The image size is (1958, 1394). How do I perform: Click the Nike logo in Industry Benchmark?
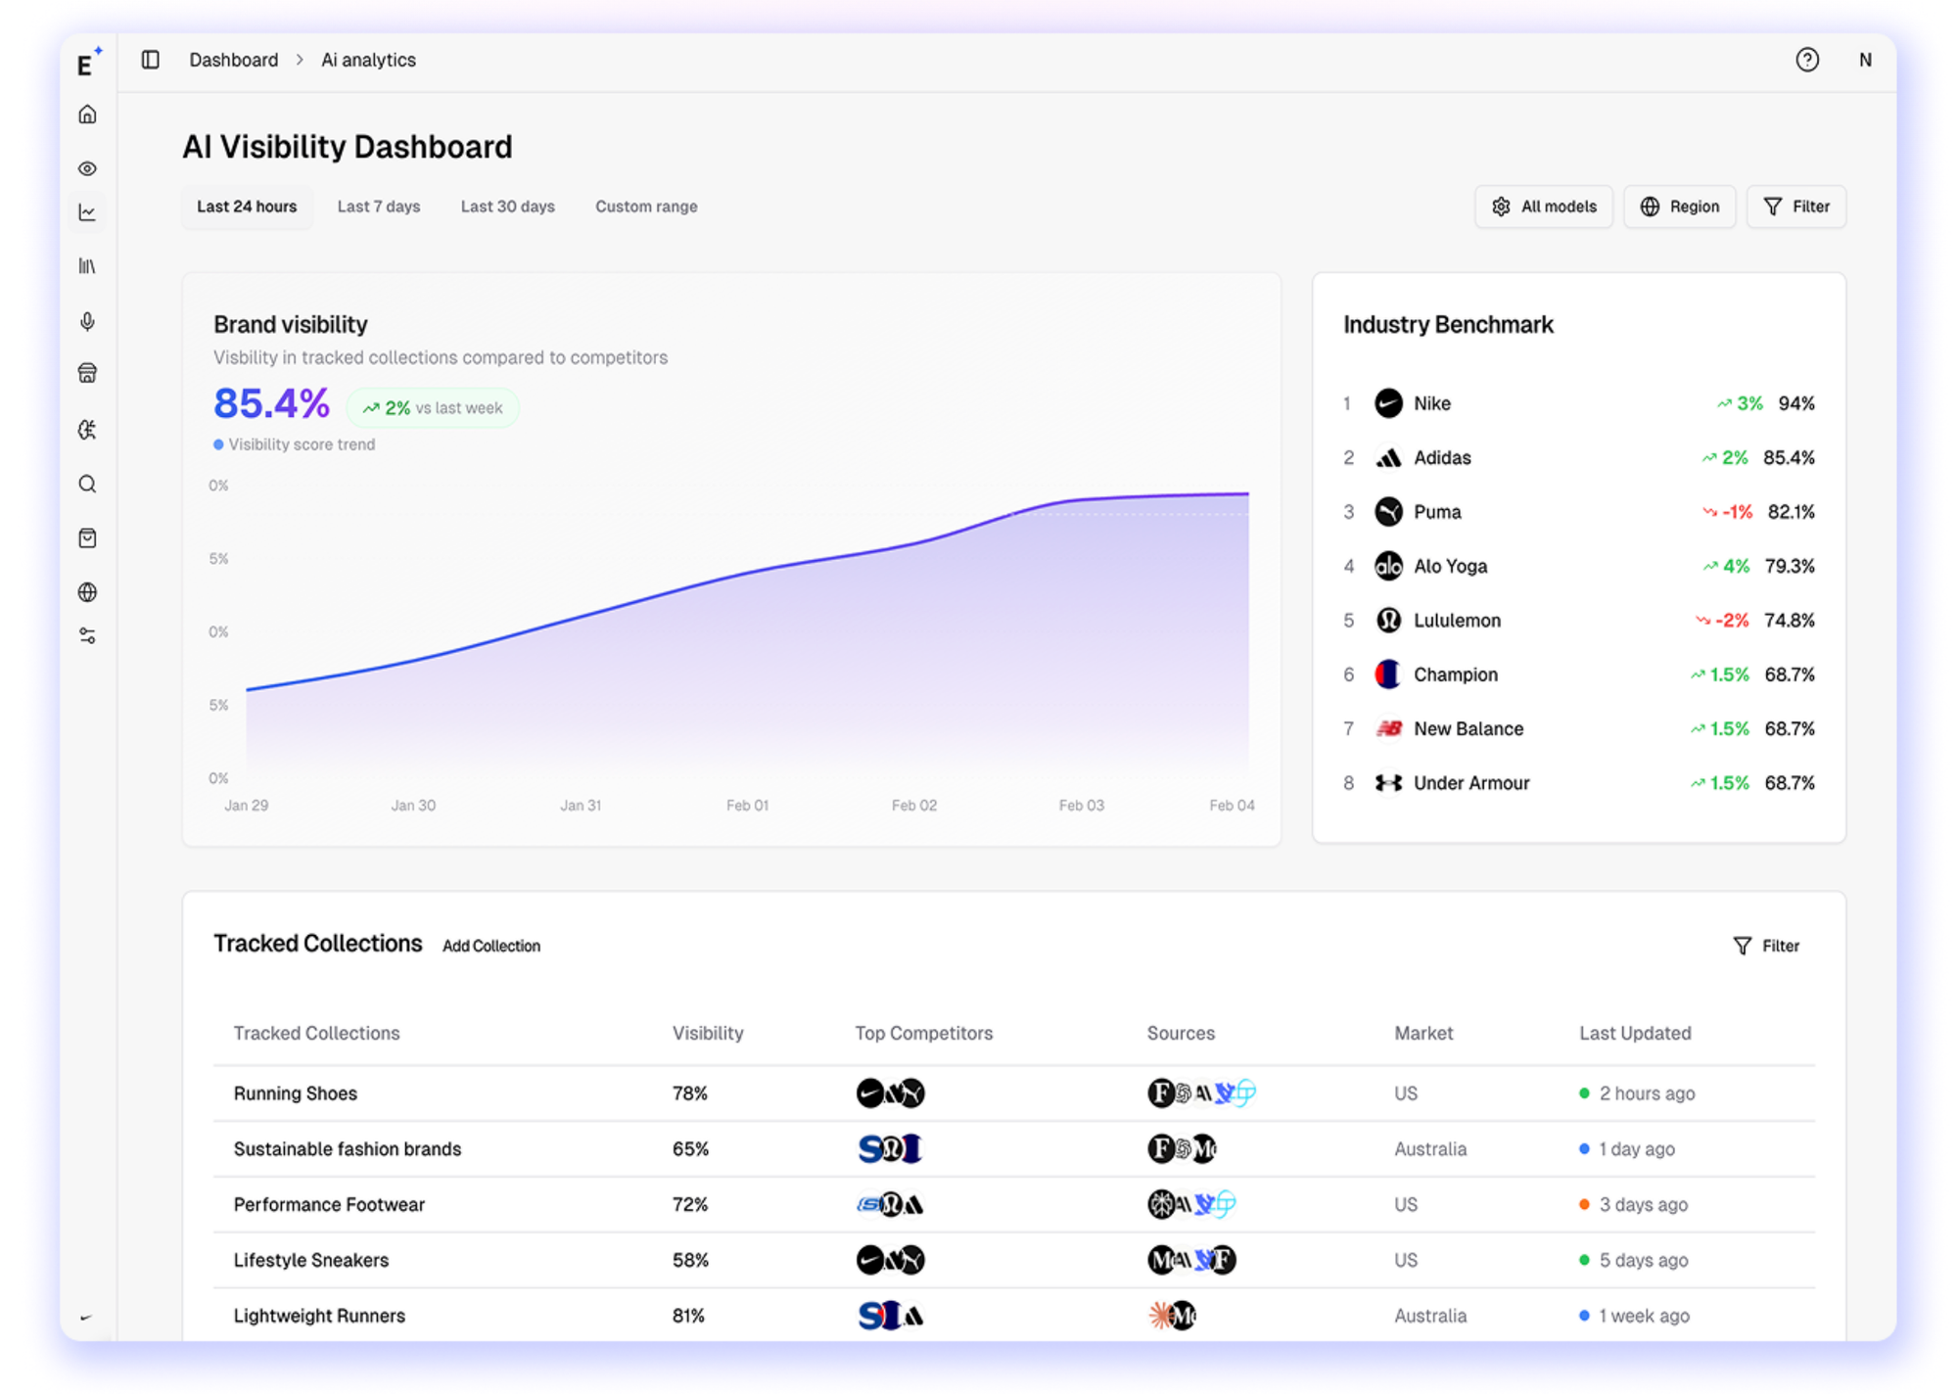(1388, 403)
